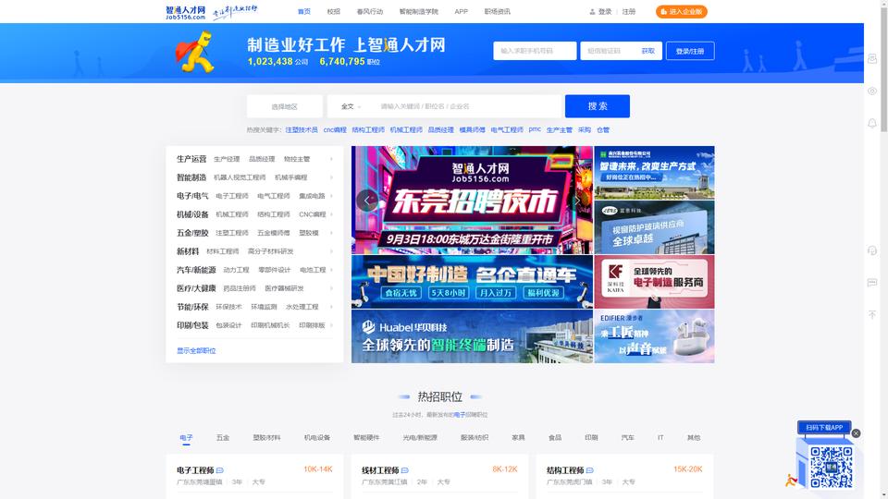888x499 pixels.
Task: Select the 机电设备 hot jobs tab
Action: pos(317,437)
